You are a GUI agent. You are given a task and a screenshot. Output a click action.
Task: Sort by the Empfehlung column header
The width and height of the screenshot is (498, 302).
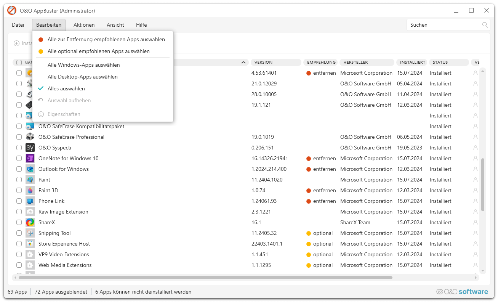point(321,63)
